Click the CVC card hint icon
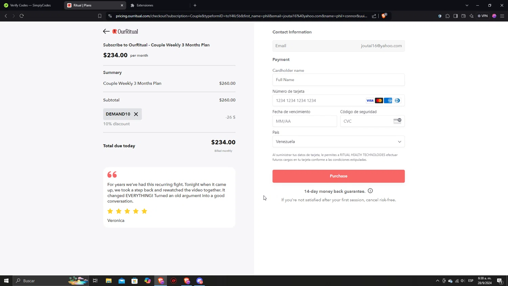The image size is (508, 286). click(x=397, y=121)
